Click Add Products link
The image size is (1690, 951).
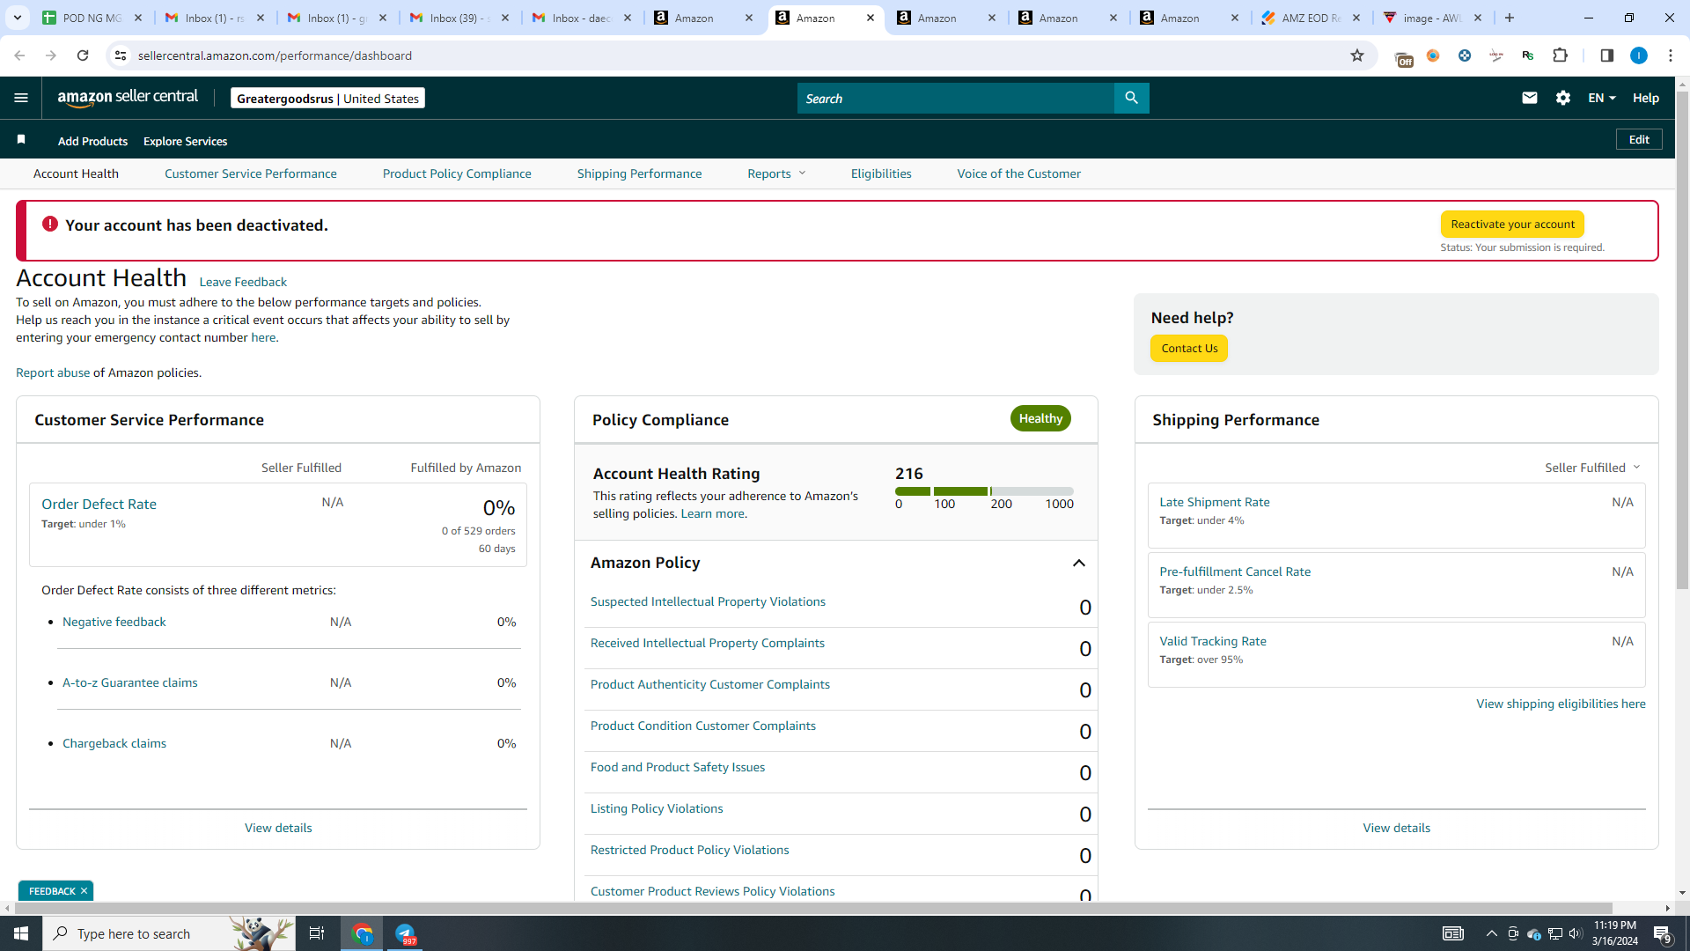pyautogui.click(x=92, y=141)
